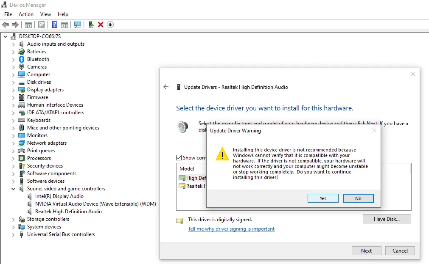The height and width of the screenshot is (264, 429).
Task: Click the Keyboards category icon
Action: tap(21, 120)
